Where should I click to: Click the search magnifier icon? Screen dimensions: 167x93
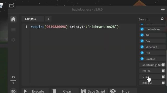tap(163, 19)
